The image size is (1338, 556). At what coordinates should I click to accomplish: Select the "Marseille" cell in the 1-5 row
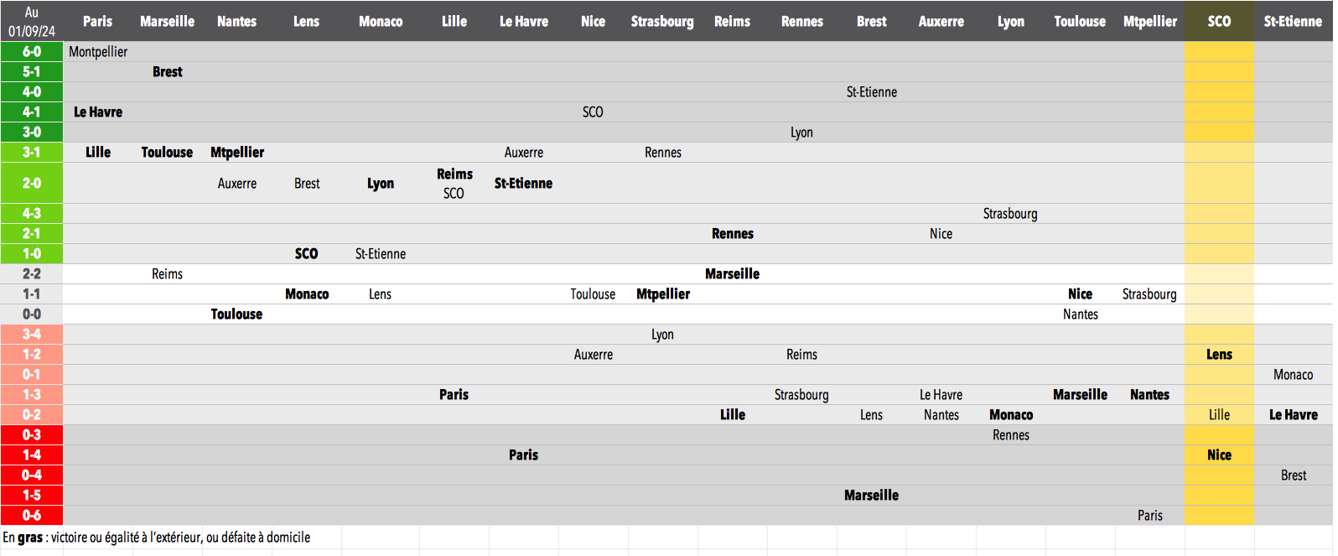pyautogui.click(x=871, y=496)
